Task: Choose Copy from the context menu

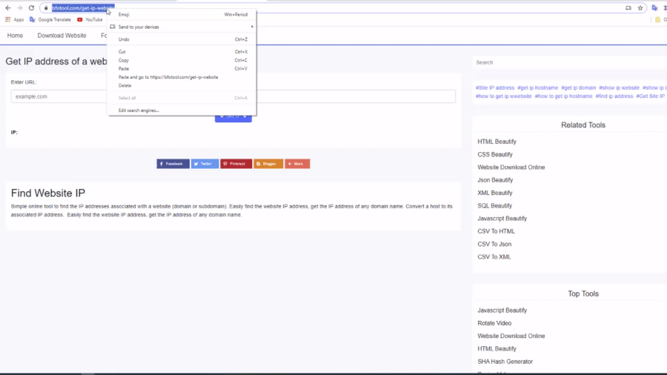Action: coord(124,60)
